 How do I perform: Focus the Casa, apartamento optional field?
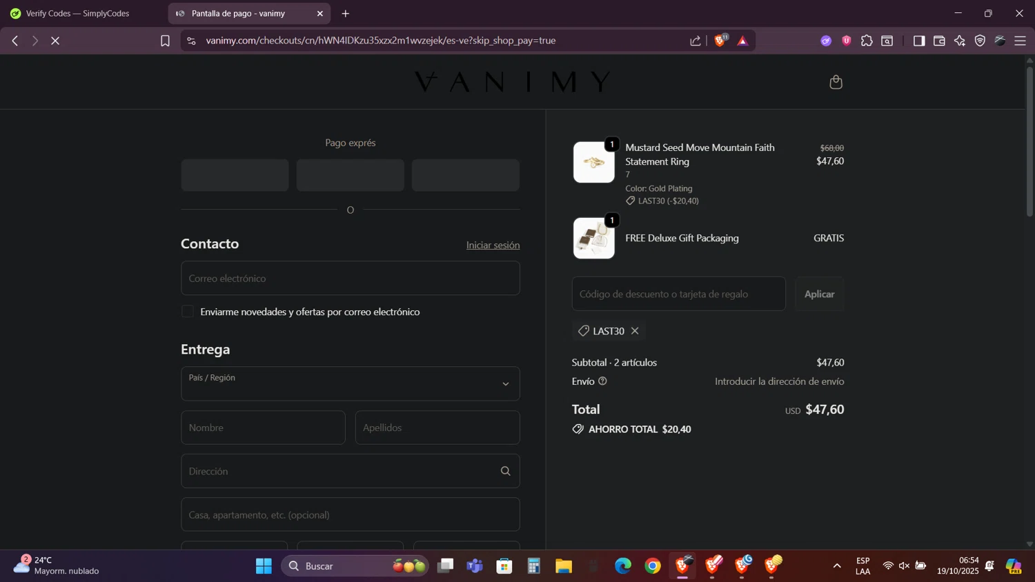[351, 514]
